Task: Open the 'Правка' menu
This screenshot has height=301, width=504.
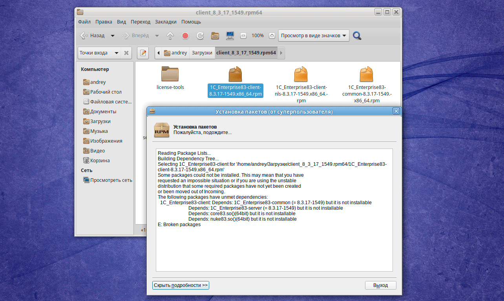Action: coord(104,22)
